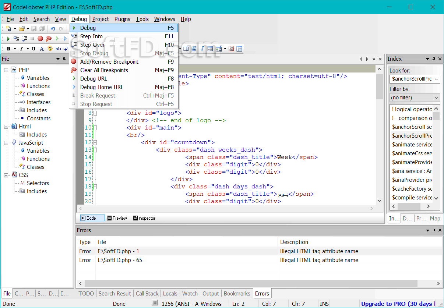
Task: Open the Errors panel menu arrow
Action: [x=427, y=230]
